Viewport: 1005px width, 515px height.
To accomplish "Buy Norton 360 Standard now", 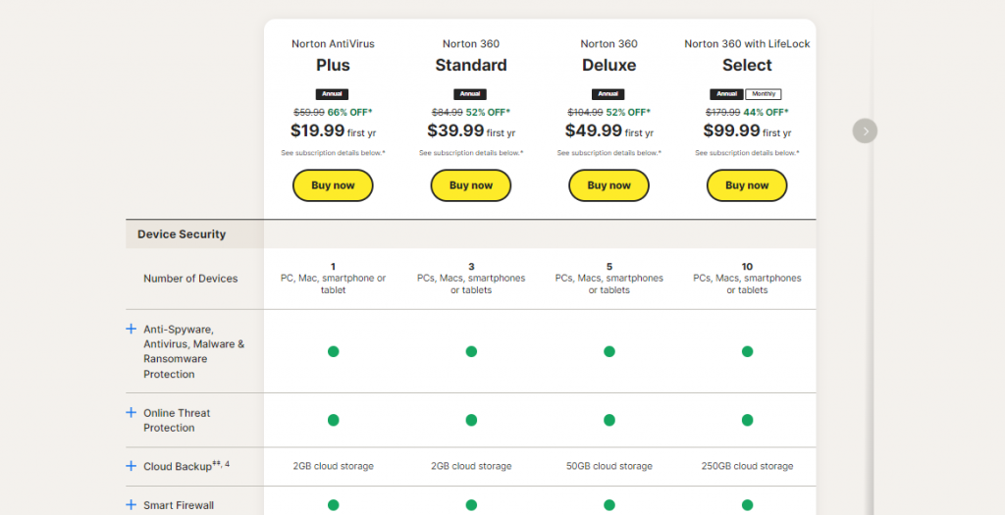I will pos(471,185).
